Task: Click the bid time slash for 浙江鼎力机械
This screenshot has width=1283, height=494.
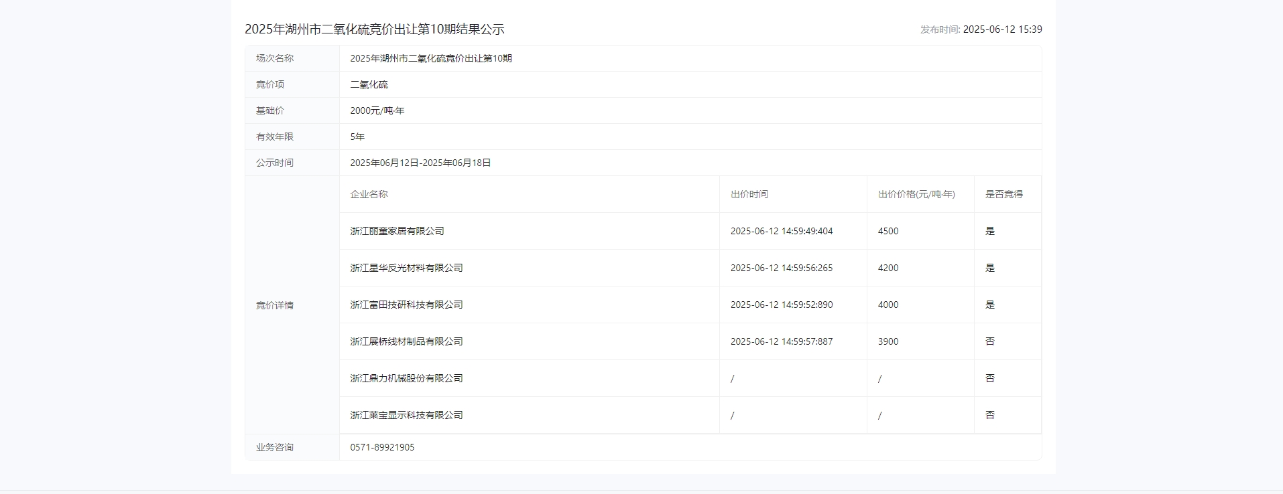Action: (x=733, y=379)
